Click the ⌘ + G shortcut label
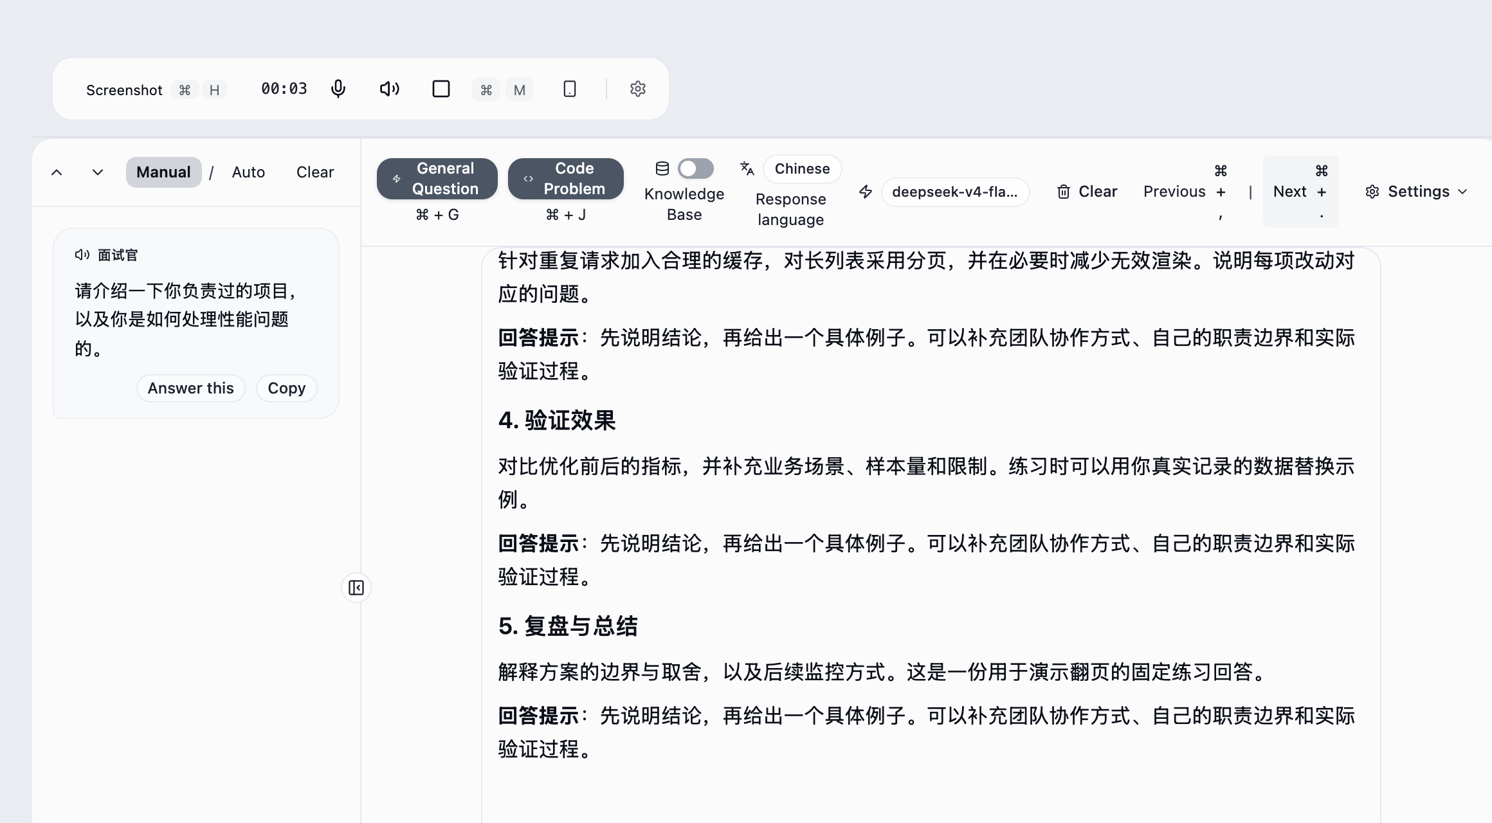 [437, 215]
